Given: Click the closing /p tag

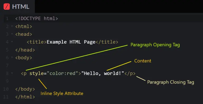Looking at the screenshot, I should pyautogui.click(x=130, y=73).
